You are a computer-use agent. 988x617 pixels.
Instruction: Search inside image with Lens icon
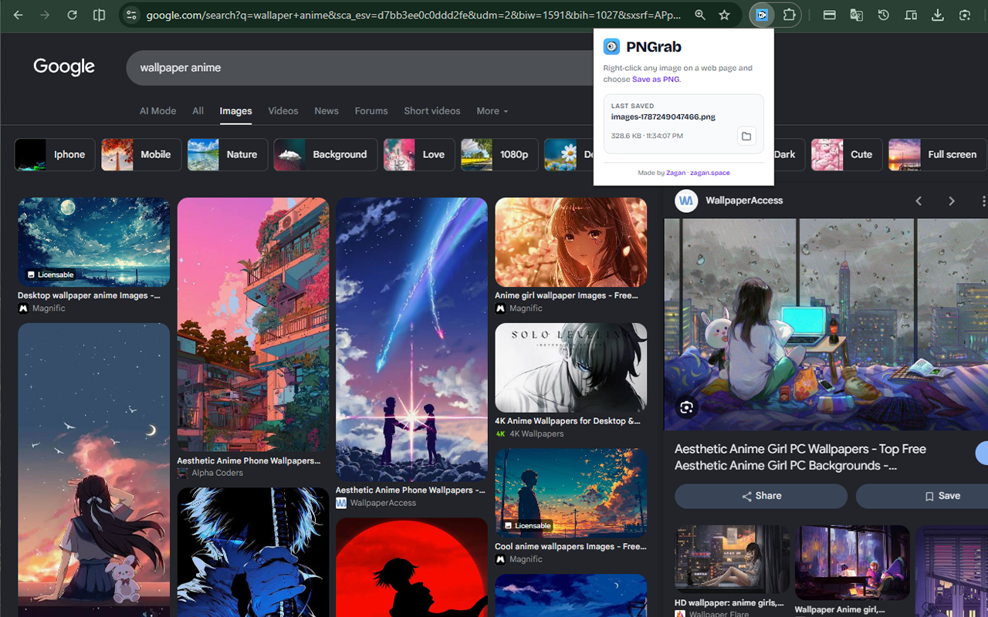pos(686,407)
